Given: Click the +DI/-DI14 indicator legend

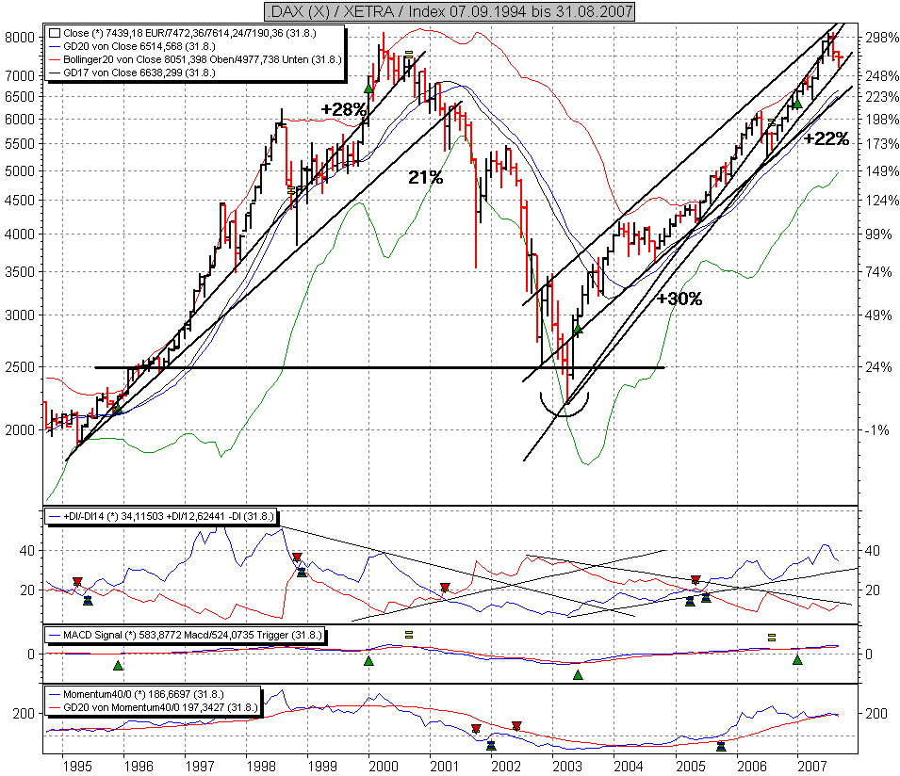Looking at the screenshot, I should coord(162,517).
